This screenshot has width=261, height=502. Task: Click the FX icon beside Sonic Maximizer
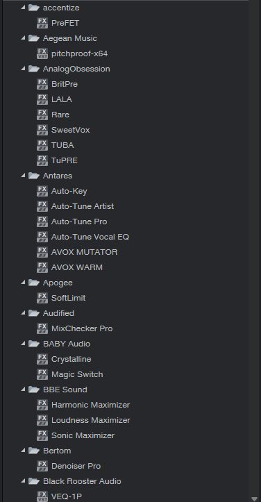point(42,435)
